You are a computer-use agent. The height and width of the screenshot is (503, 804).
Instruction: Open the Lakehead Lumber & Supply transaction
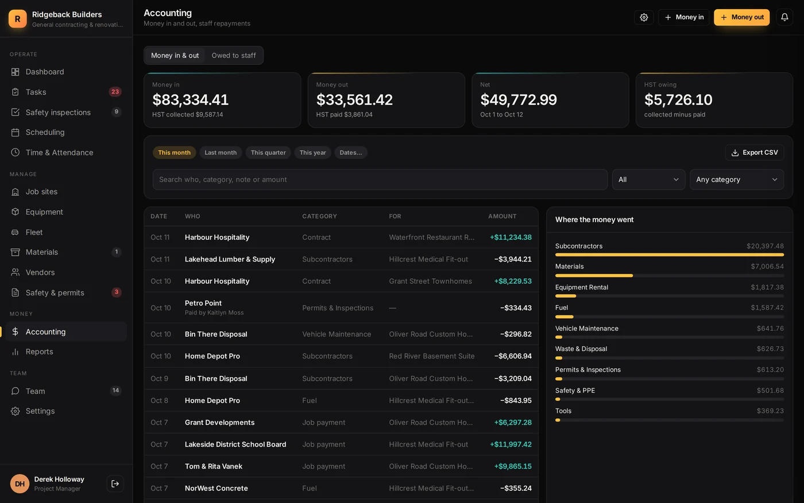pos(341,259)
